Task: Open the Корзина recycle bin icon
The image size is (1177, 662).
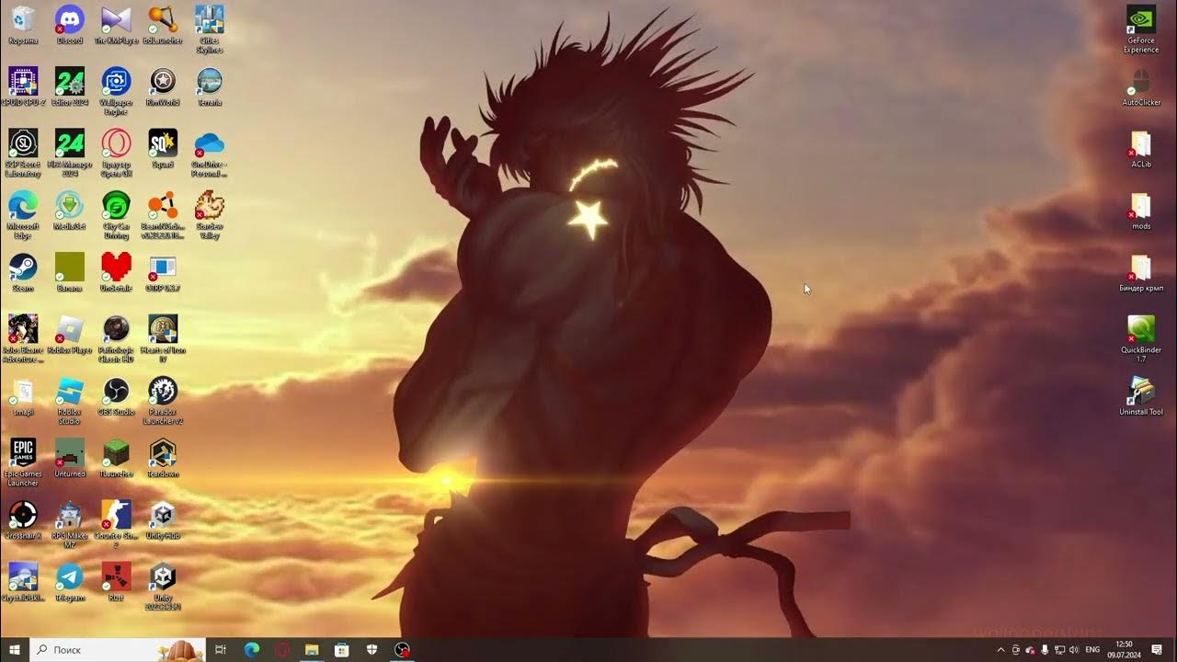Action: 23,25
